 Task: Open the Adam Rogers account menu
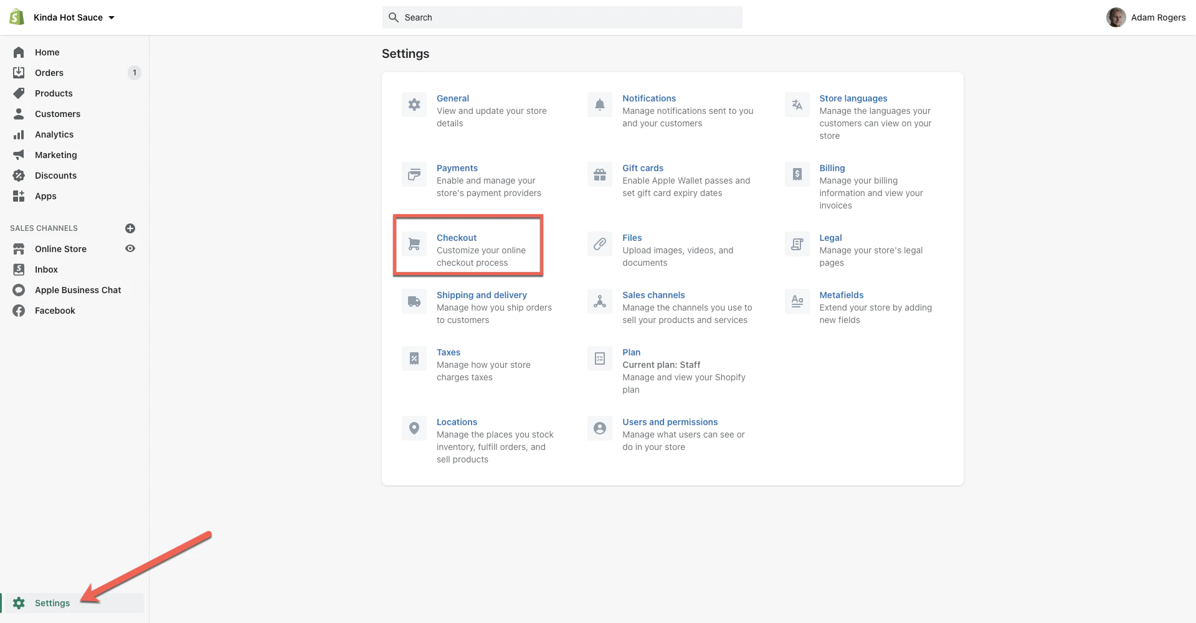coord(1146,17)
